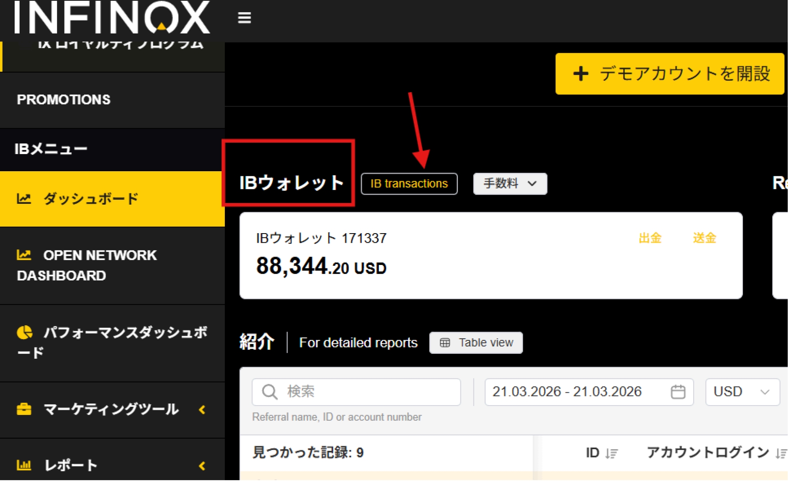This screenshot has height=481, width=789.
Task: Click the IB transactions button
Action: click(x=409, y=184)
